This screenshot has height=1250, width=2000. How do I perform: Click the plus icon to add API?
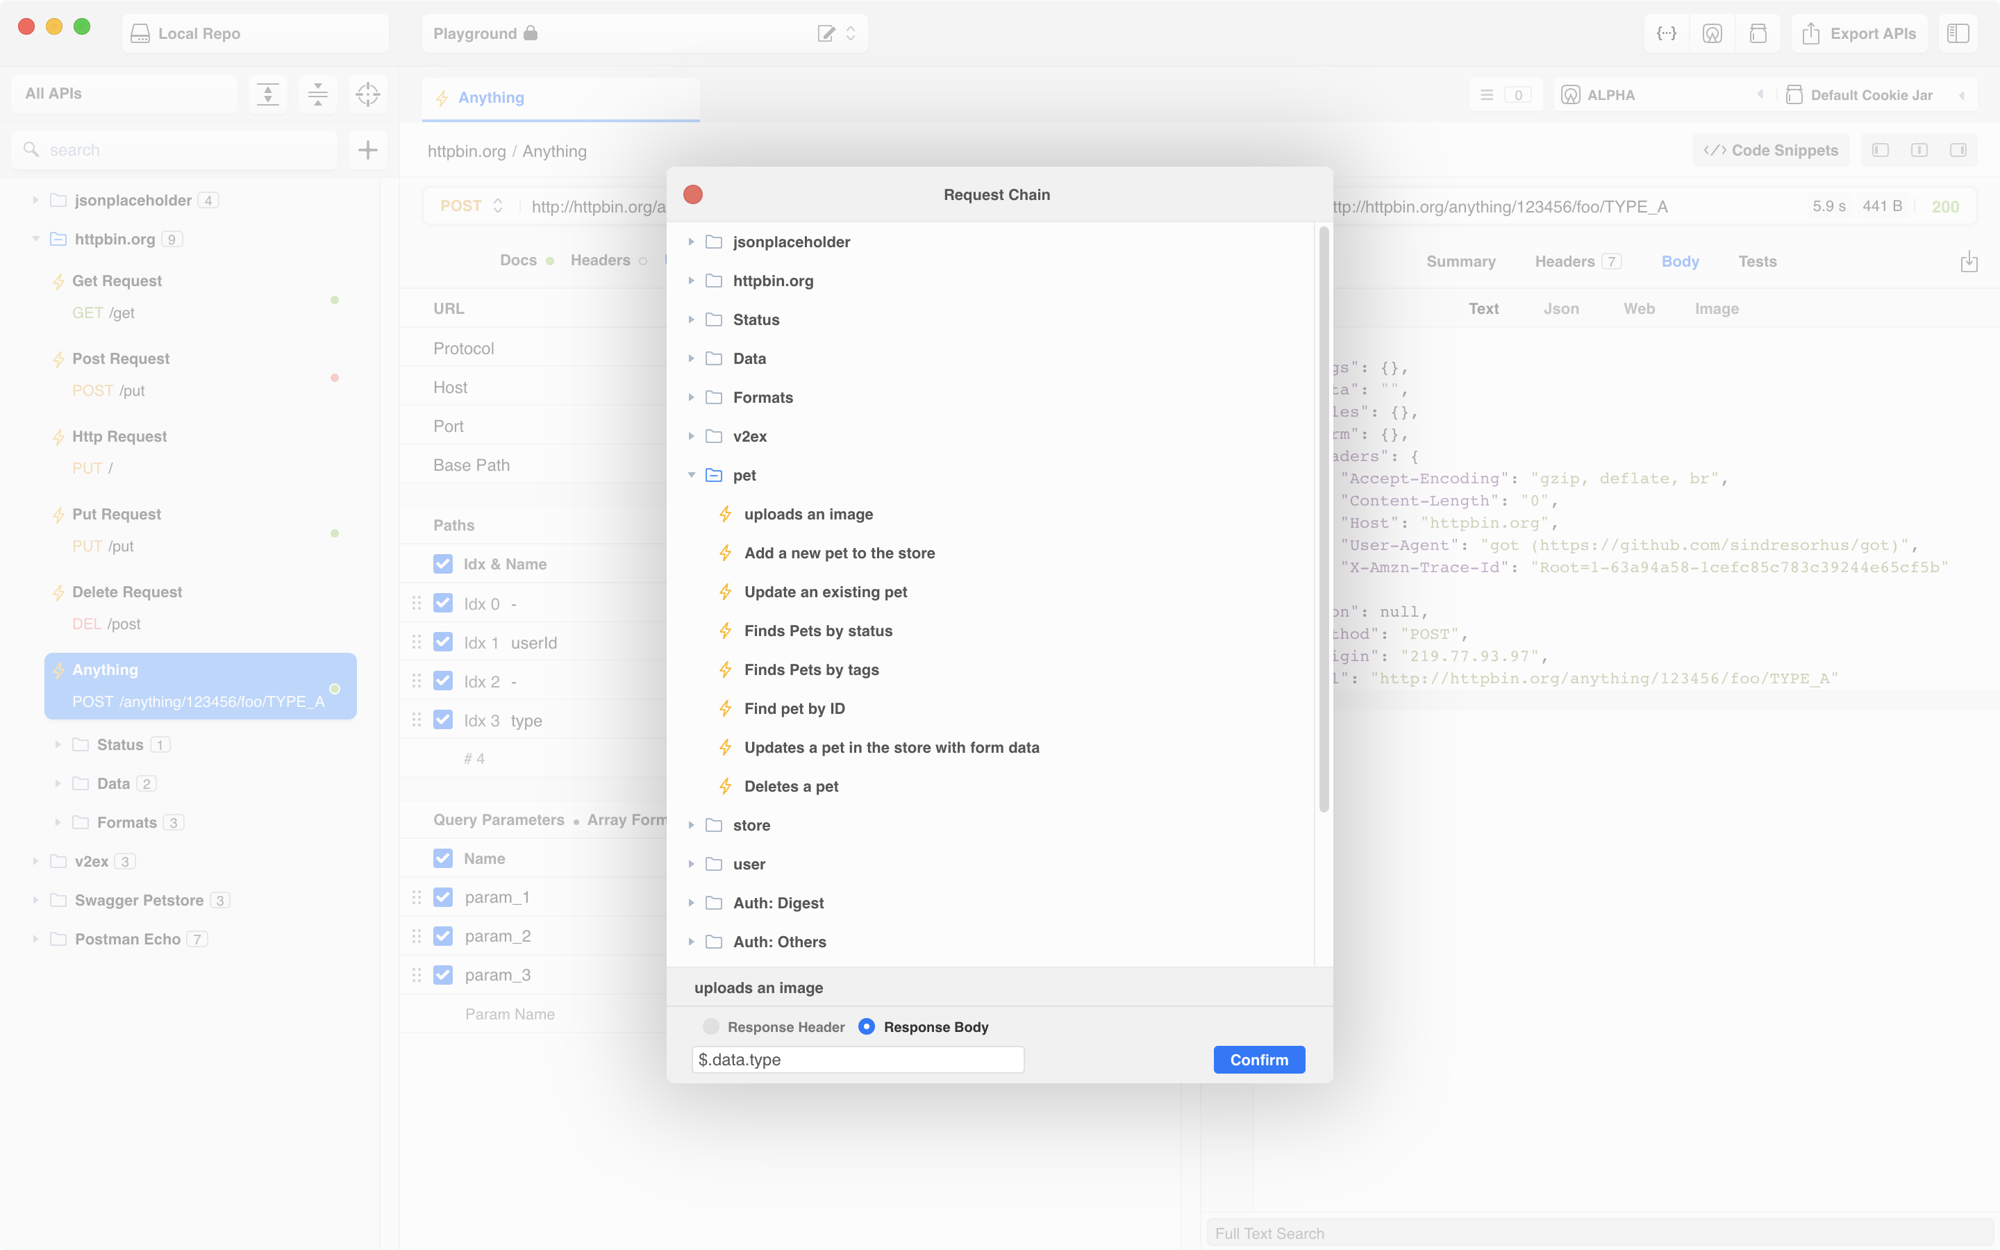368,149
